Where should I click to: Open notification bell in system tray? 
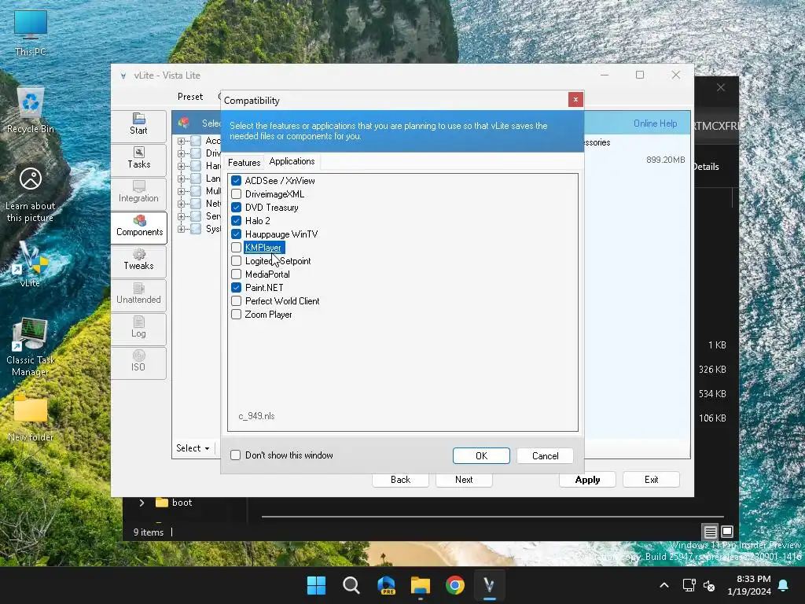[784, 585]
